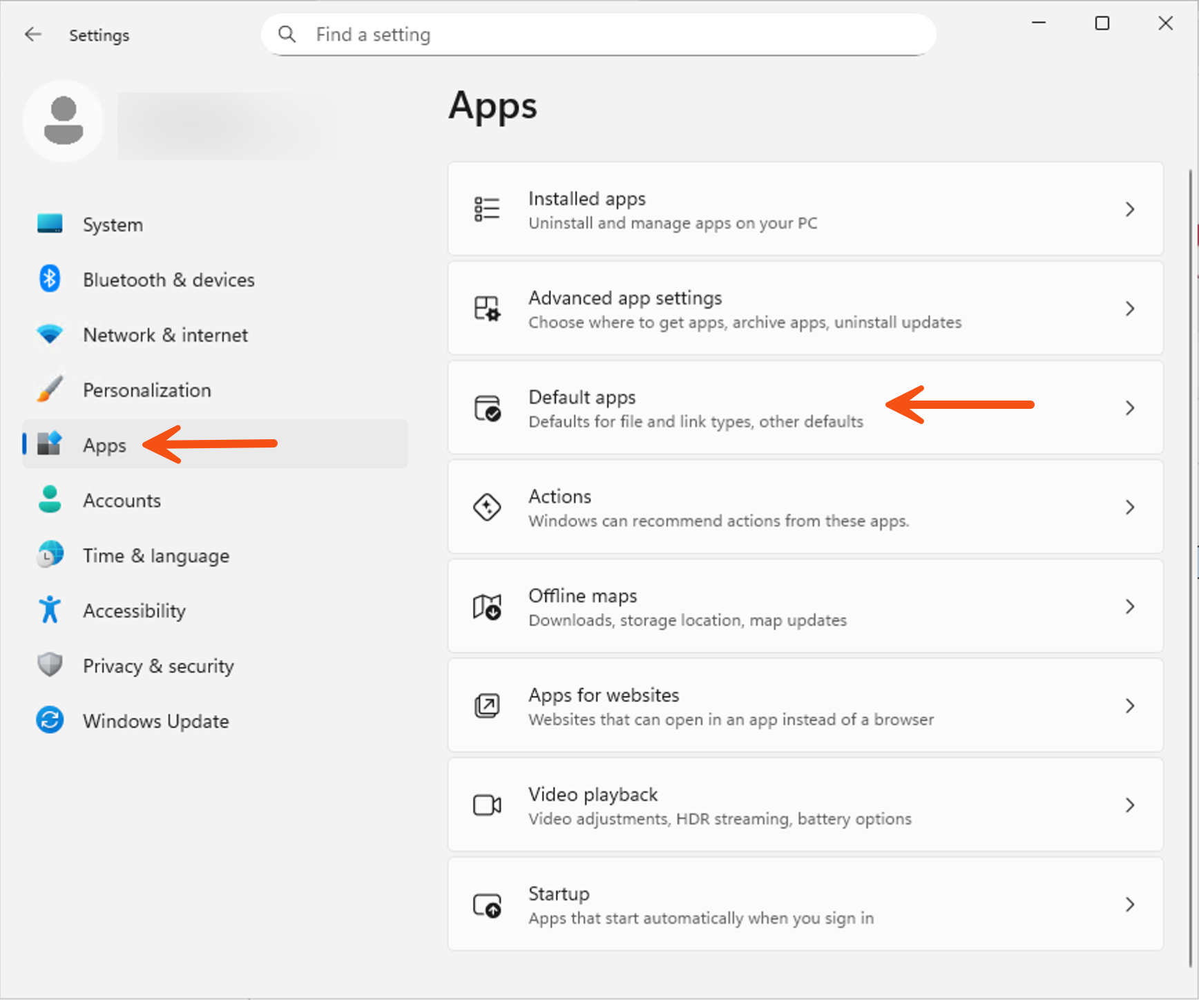Image resolution: width=1199 pixels, height=1000 pixels.
Task: Click the Find a setting search box
Action: tap(599, 35)
